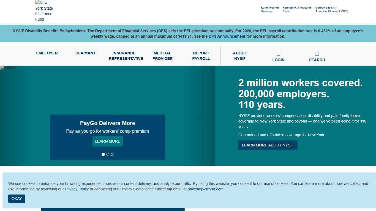The width and height of the screenshot is (376, 211).
Task: Expand the Employer navigation menu
Action: 47,53
